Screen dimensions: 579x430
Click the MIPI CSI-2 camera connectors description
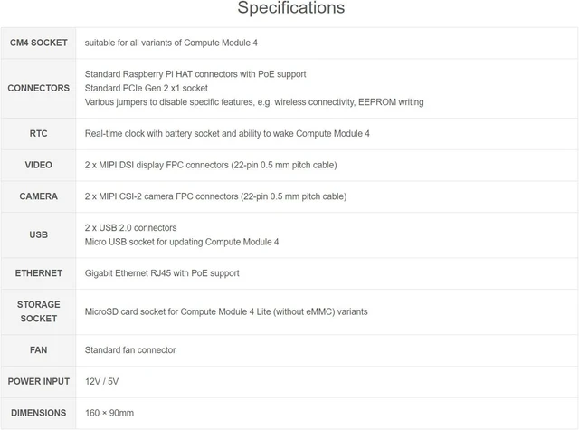[215, 196]
